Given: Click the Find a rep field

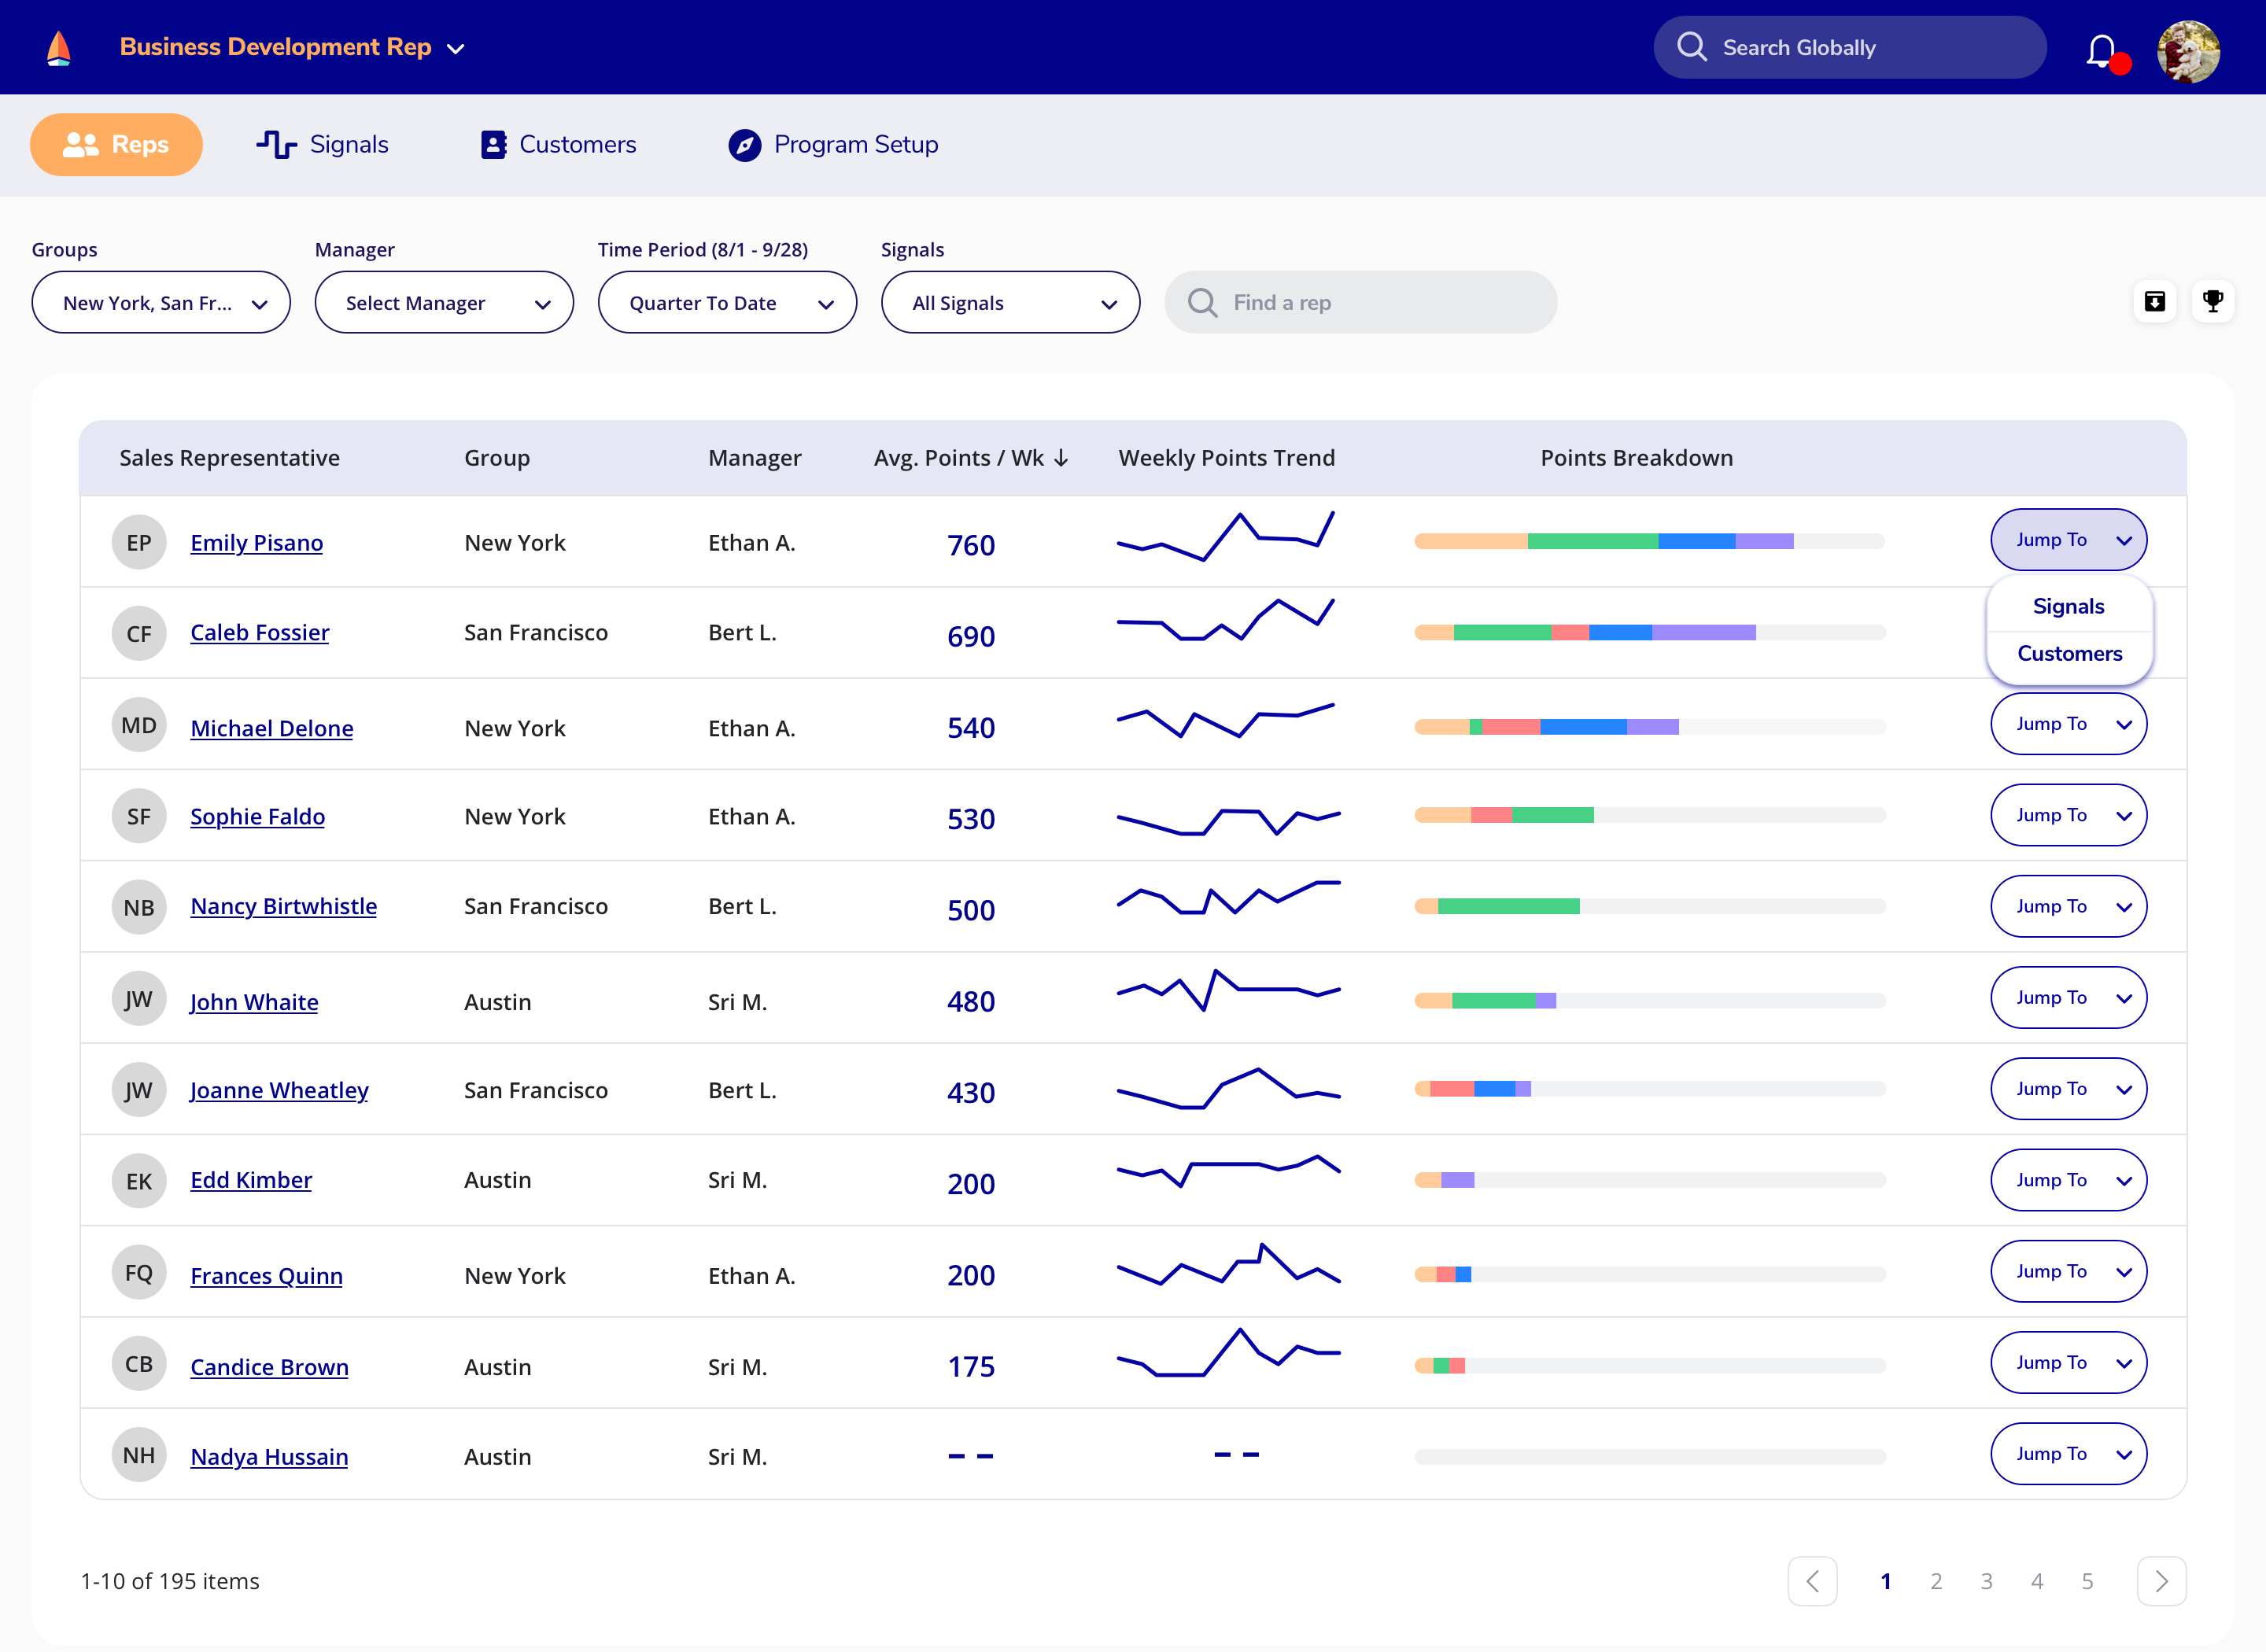Looking at the screenshot, I should click(x=1360, y=303).
